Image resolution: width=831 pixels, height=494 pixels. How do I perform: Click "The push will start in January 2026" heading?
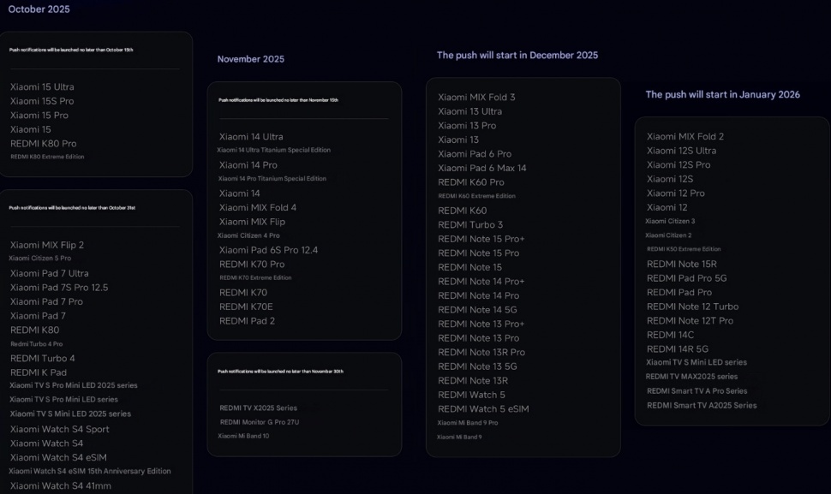[722, 94]
